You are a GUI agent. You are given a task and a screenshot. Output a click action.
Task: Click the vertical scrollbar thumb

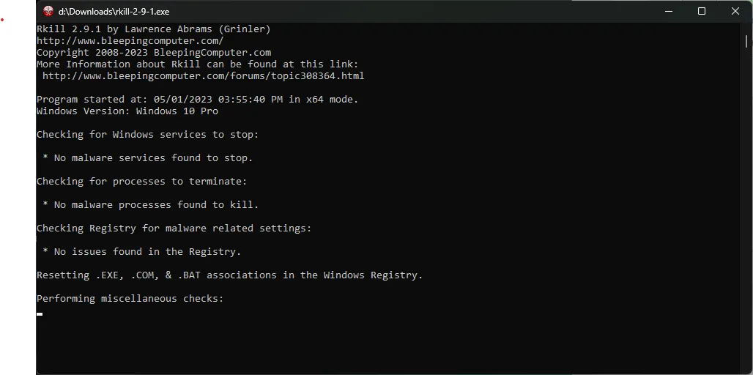click(x=746, y=41)
